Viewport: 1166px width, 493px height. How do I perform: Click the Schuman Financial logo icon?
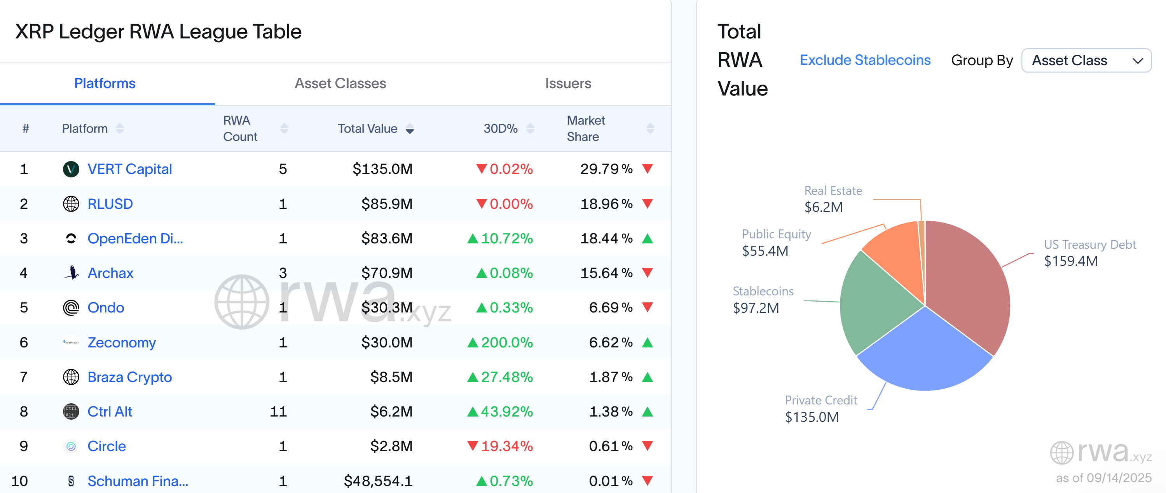pos(71,481)
